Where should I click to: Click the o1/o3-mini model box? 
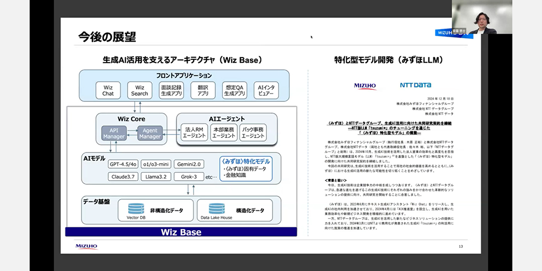click(155, 164)
